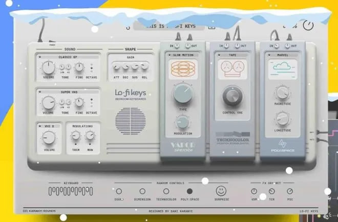Click the Technocolor Control One knob

233,96
